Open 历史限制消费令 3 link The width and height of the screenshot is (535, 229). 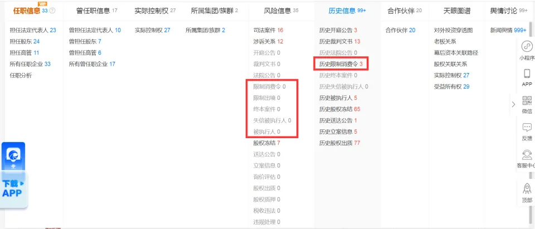(341, 64)
